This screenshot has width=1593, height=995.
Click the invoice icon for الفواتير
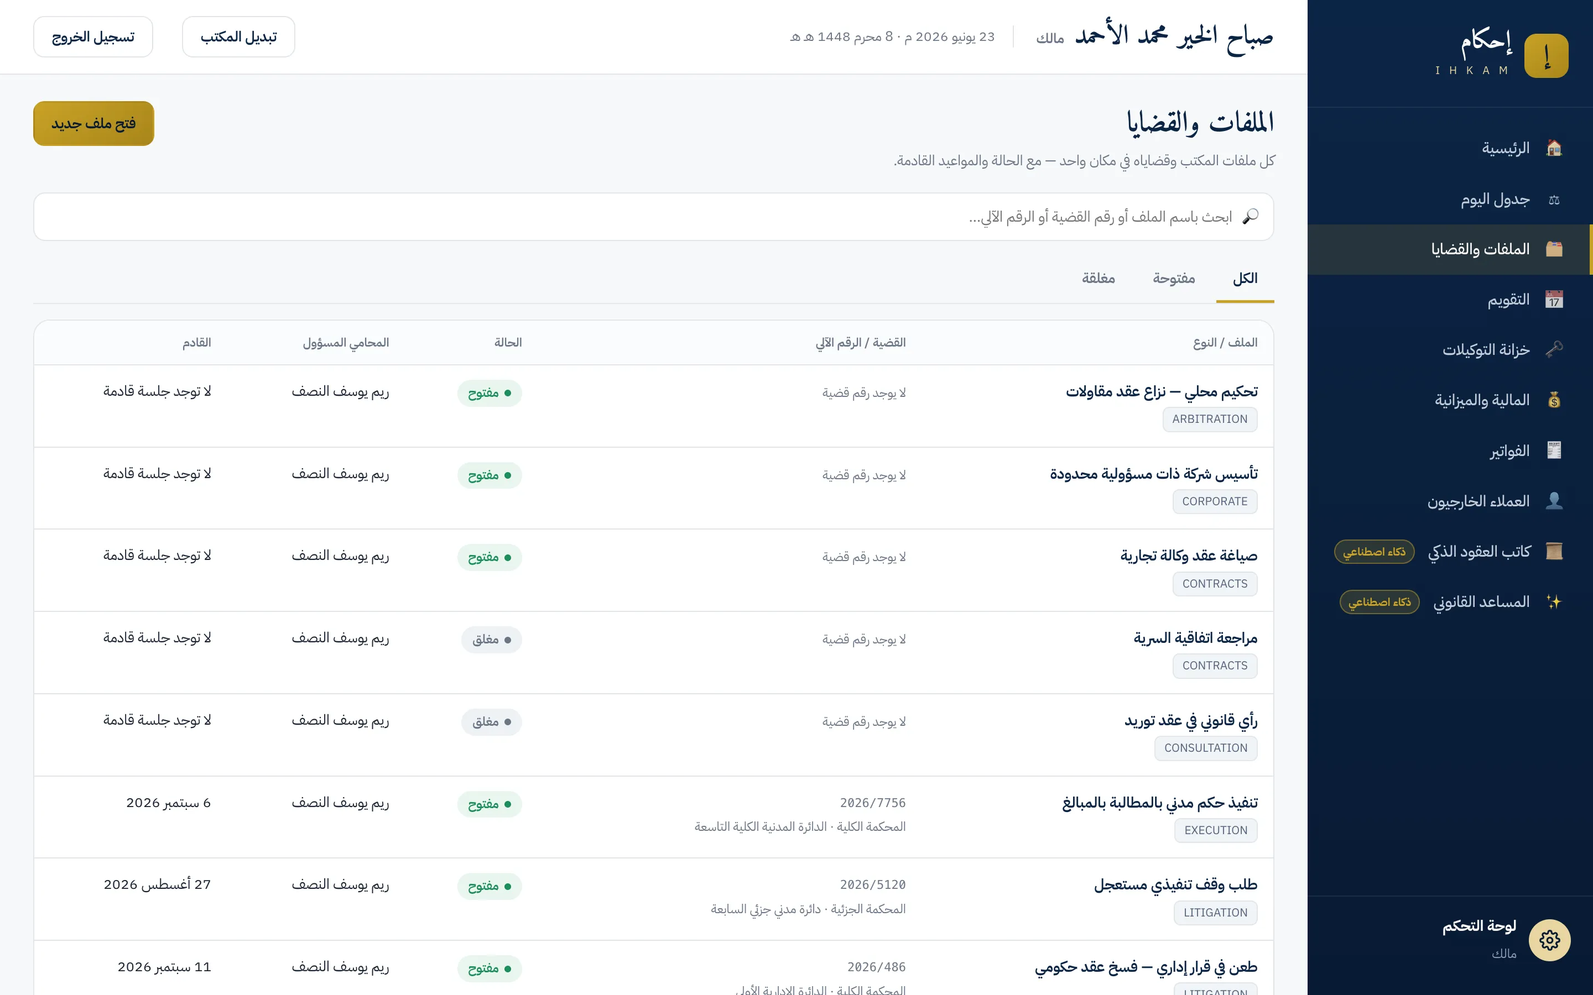pos(1554,451)
